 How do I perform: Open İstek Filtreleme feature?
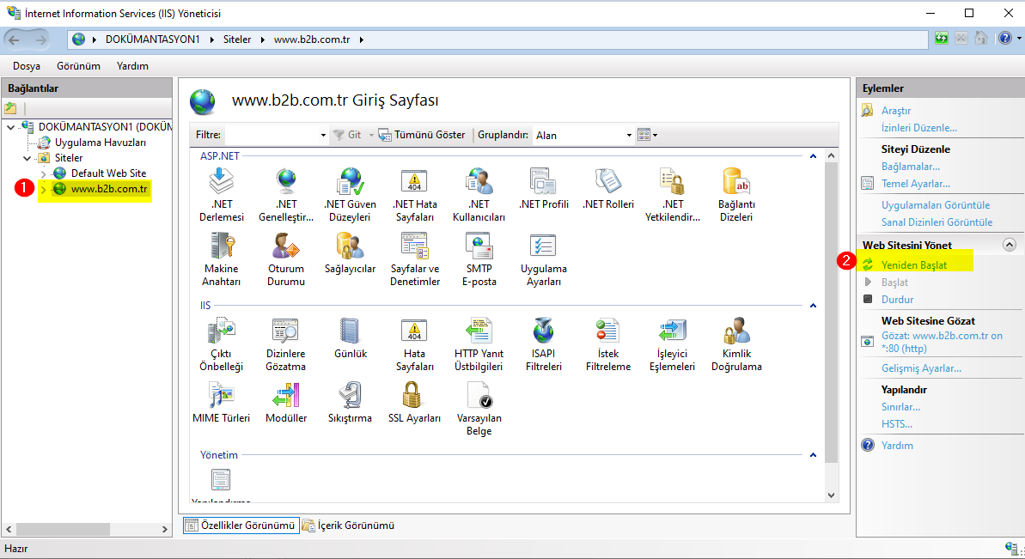608,344
